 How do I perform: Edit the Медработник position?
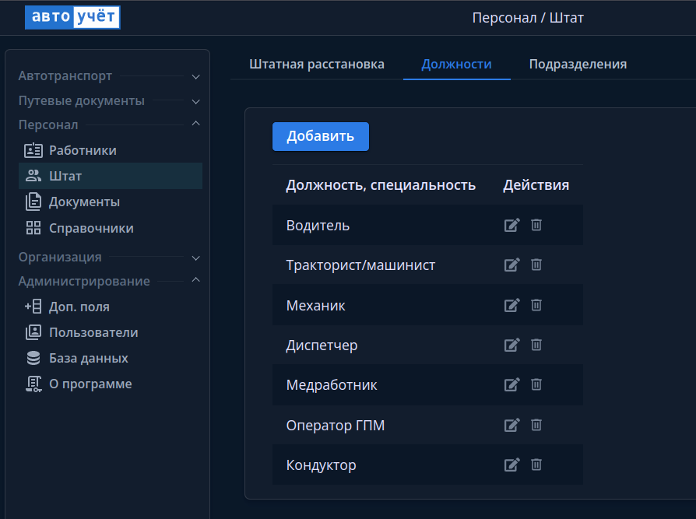click(x=511, y=384)
